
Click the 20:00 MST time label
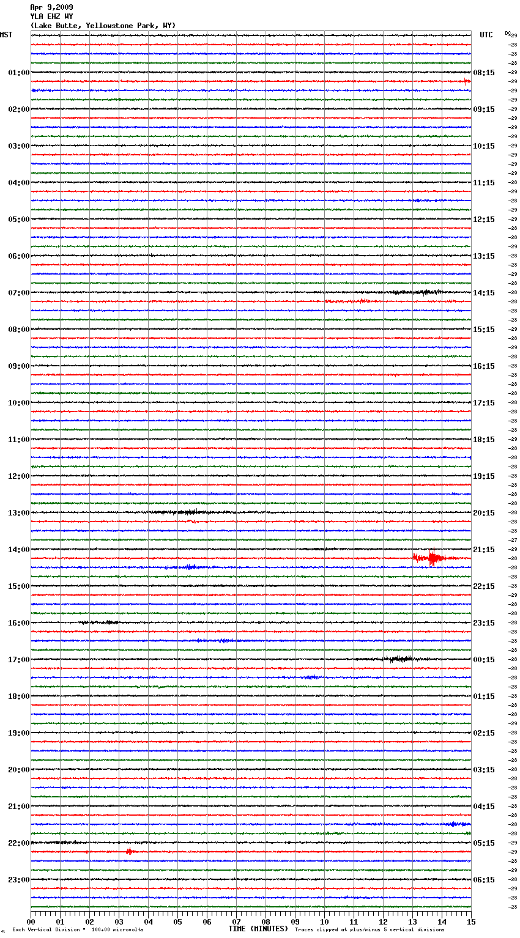[x=19, y=770]
